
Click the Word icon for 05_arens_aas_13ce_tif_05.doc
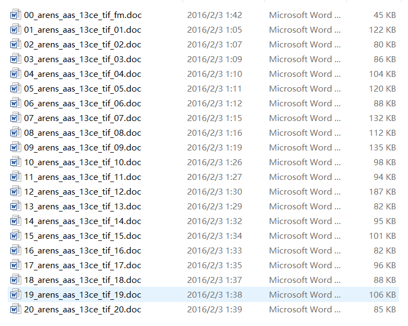(15, 89)
